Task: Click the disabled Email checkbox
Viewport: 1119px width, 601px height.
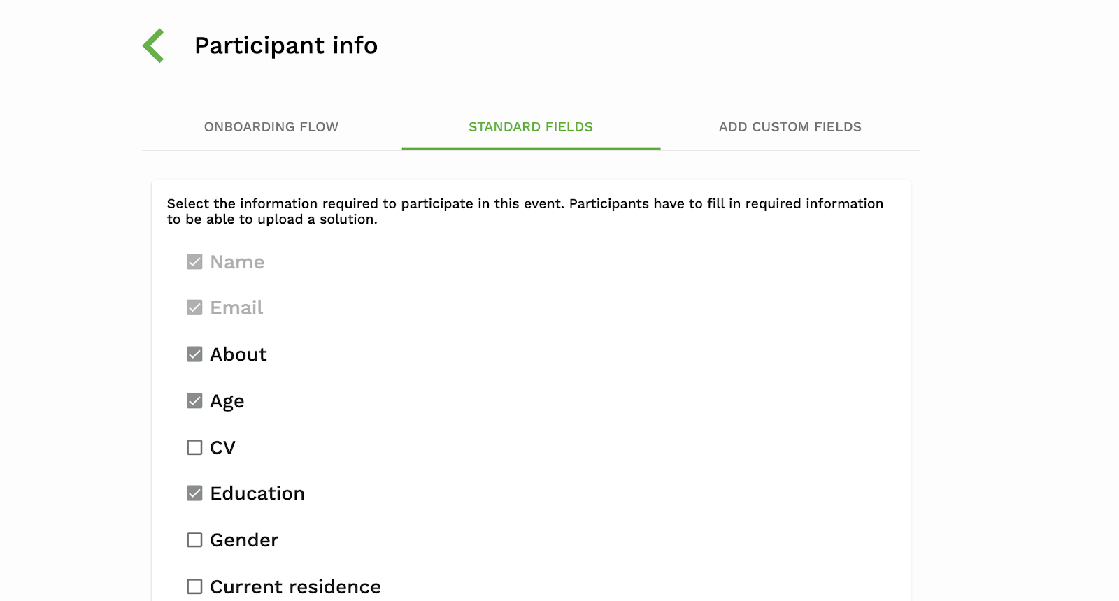Action: (x=194, y=308)
